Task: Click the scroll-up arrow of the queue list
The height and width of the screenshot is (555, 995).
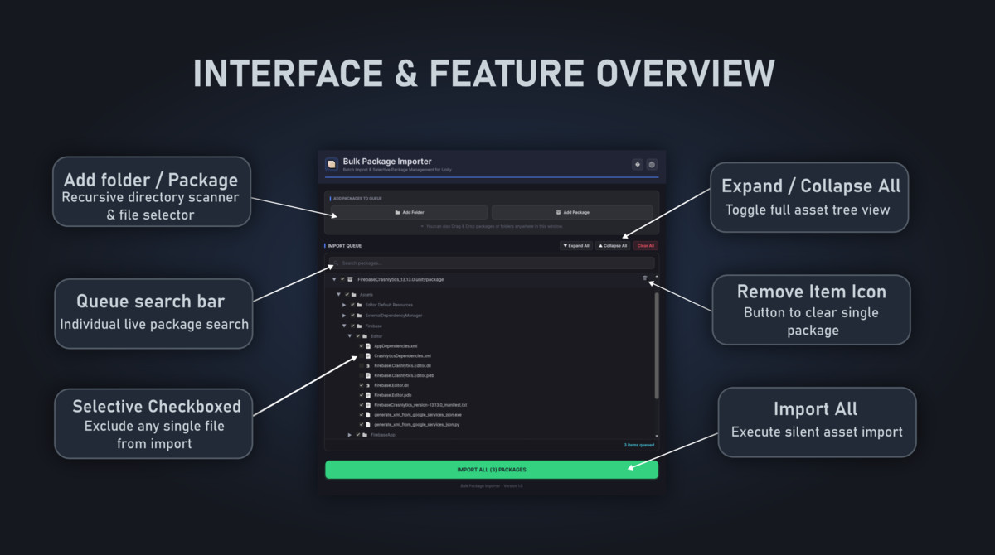Action: [x=657, y=276]
